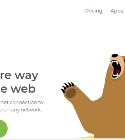Click the headline word "way"
Viewport: 125px width, 140px height.
[26, 76]
